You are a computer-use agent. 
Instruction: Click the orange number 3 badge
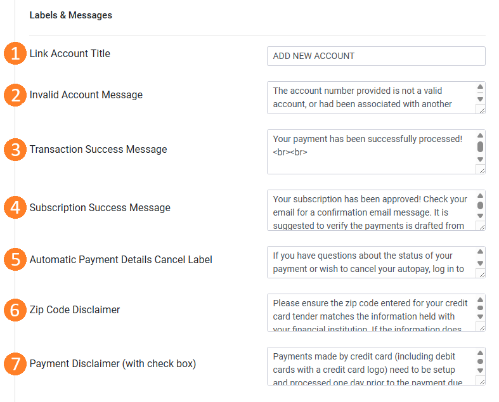tap(15, 150)
